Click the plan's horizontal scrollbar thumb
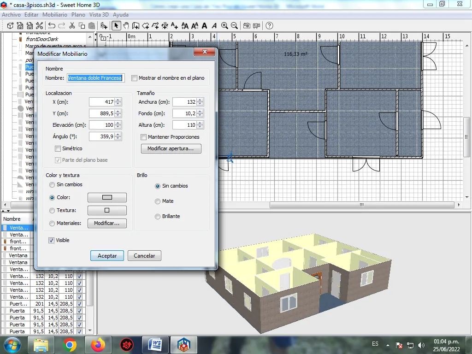The height and width of the screenshot is (354, 472). pyautogui.click(x=362, y=205)
